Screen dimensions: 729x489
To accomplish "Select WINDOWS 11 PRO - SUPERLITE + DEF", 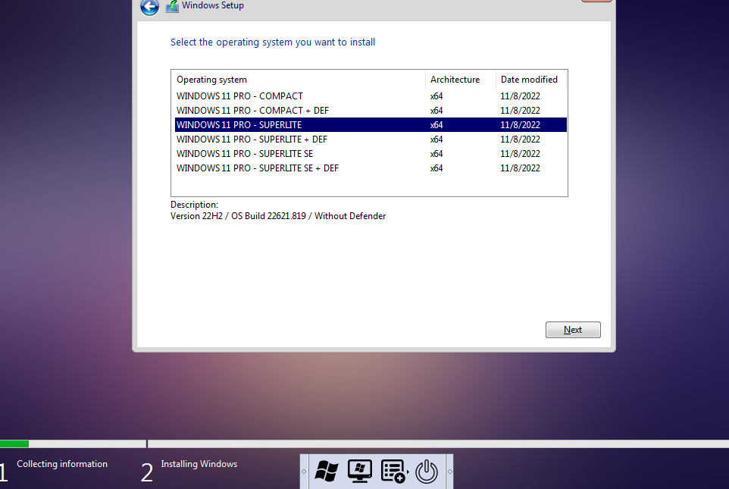I will pos(371,139).
